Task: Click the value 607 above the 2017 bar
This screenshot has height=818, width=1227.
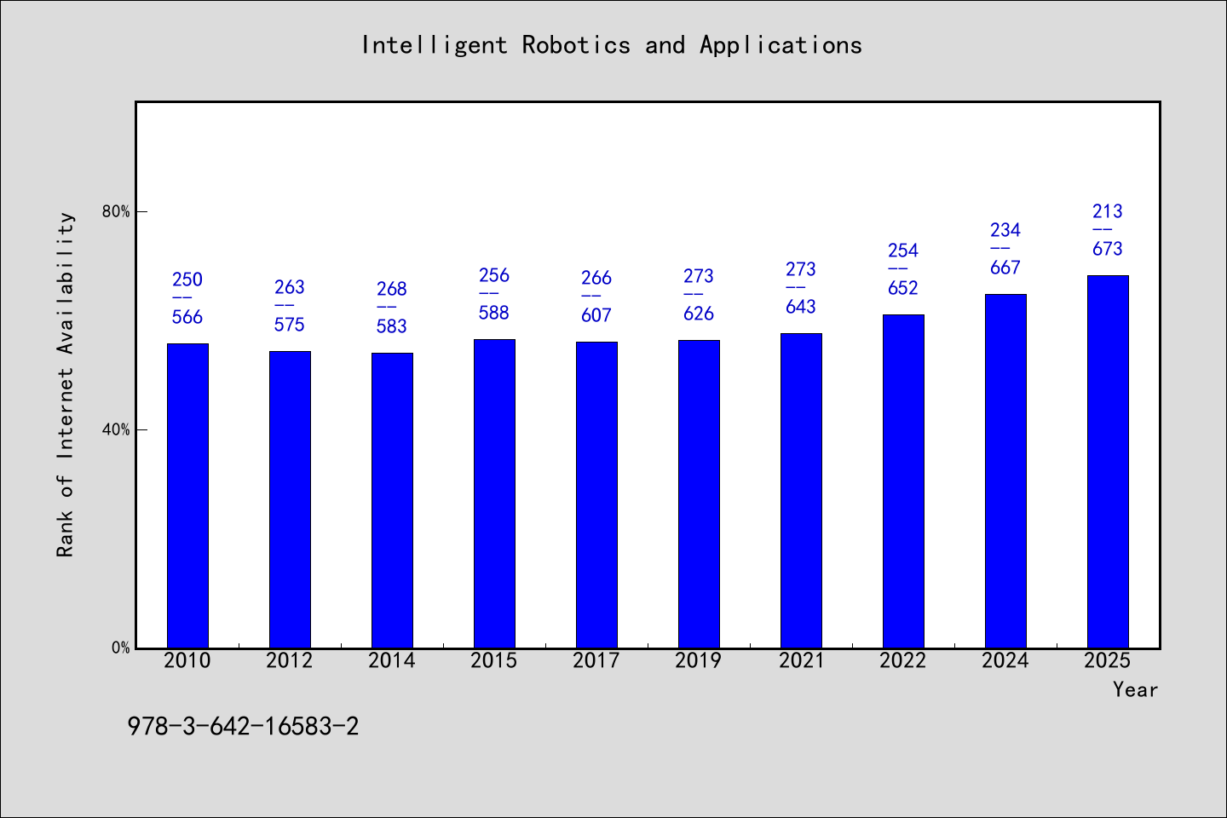Action: (596, 315)
